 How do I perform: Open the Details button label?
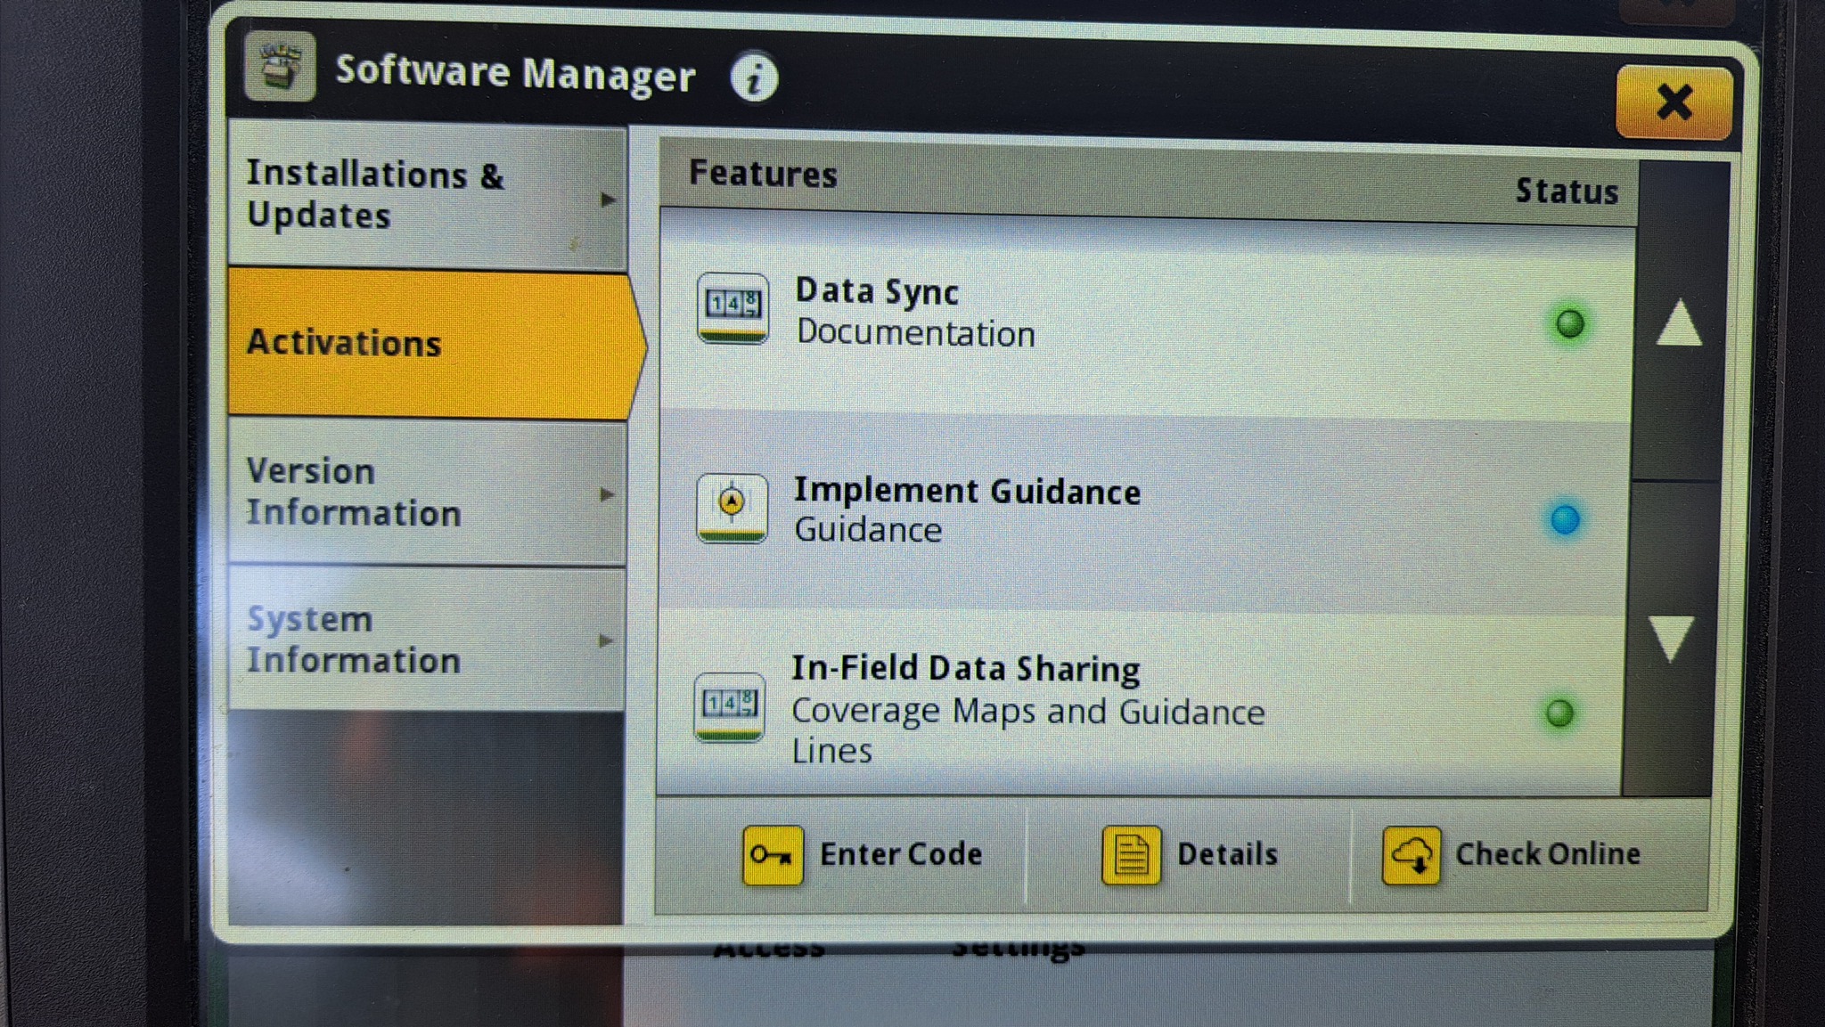pyautogui.click(x=1227, y=854)
